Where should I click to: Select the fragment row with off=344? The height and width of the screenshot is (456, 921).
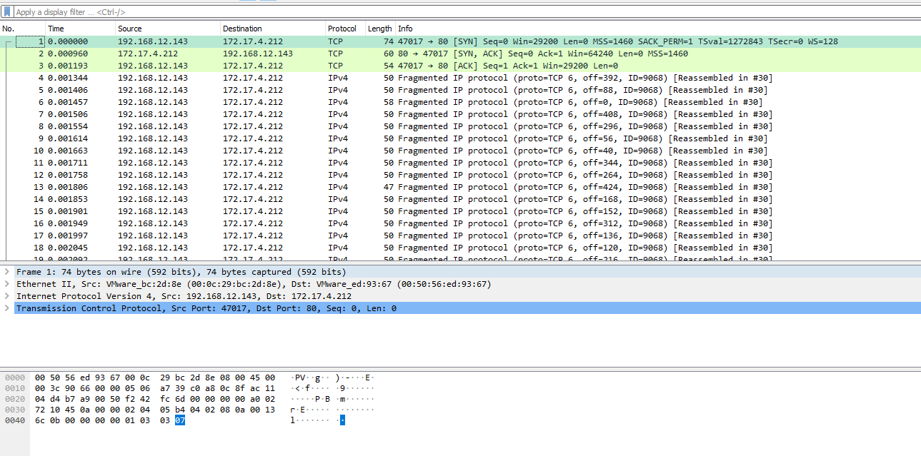tap(460, 163)
